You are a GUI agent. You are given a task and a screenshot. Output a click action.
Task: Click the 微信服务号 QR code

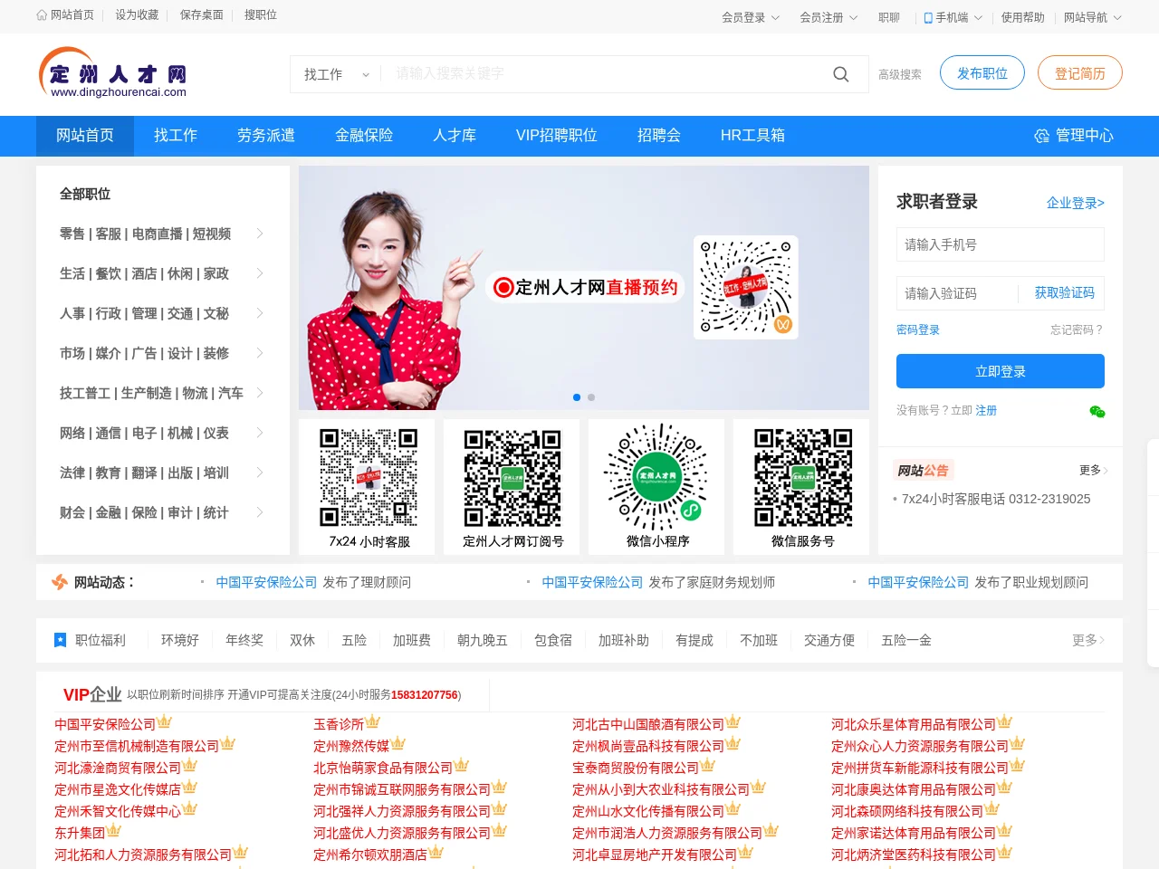802,478
